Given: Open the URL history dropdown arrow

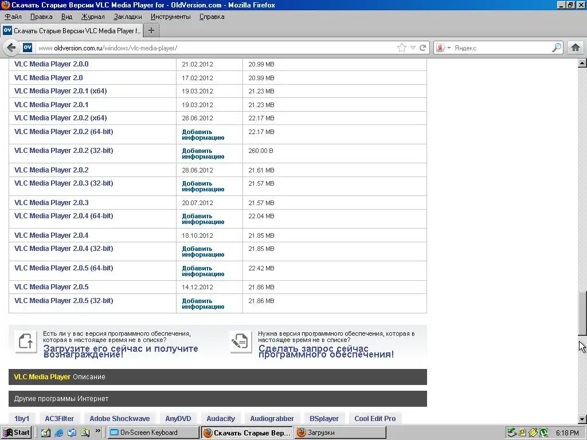Looking at the screenshot, I should click(x=413, y=48).
